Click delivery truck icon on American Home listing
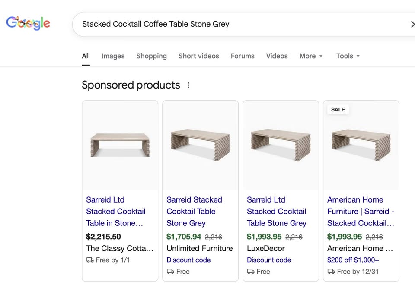 [331, 272]
